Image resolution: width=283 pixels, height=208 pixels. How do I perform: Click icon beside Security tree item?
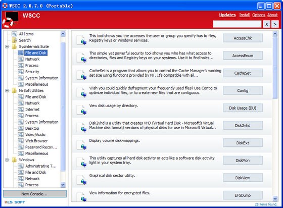[x=21, y=72]
